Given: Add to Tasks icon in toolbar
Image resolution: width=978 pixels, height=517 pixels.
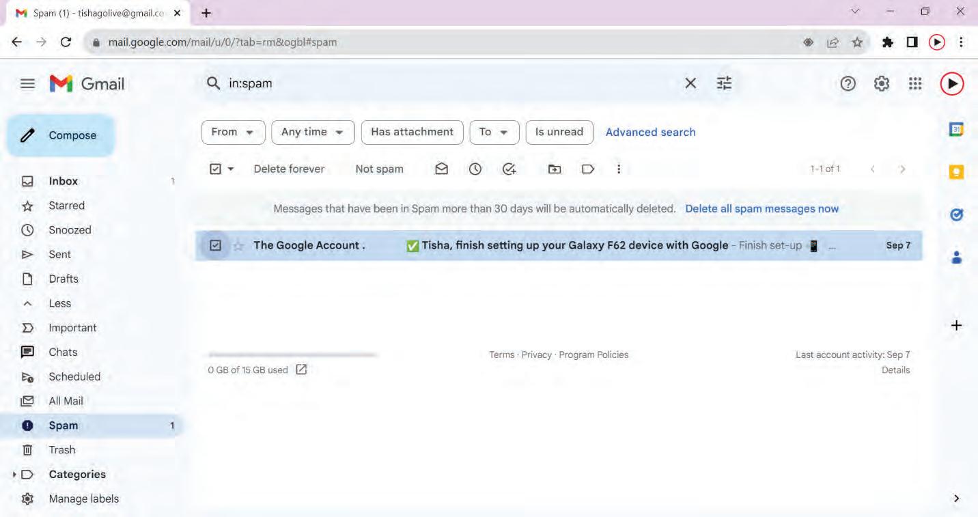Looking at the screenshot, I should pyautogui.click(x=509, y=169).
